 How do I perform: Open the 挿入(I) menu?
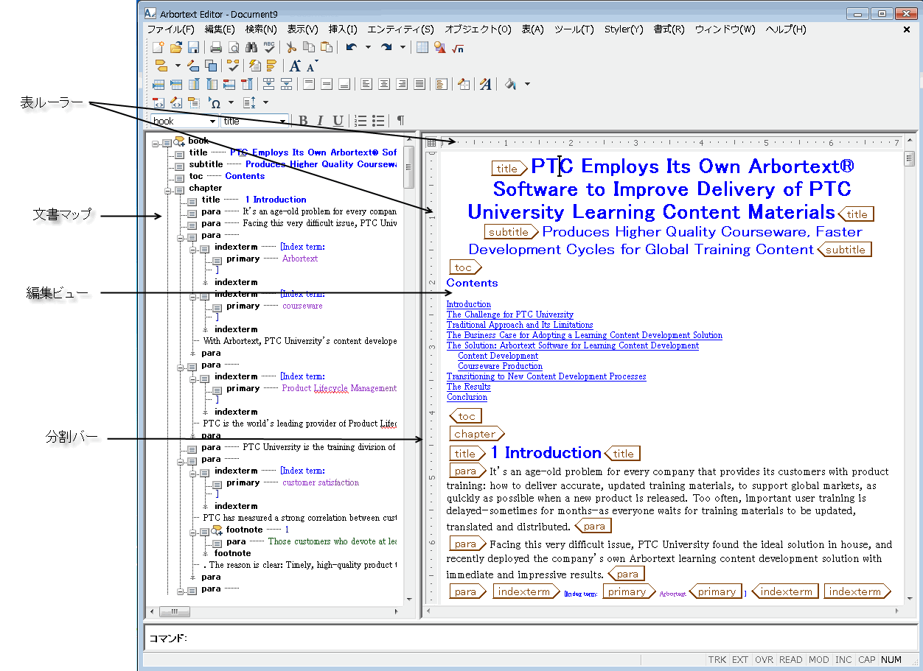click(x=343, y=29)
